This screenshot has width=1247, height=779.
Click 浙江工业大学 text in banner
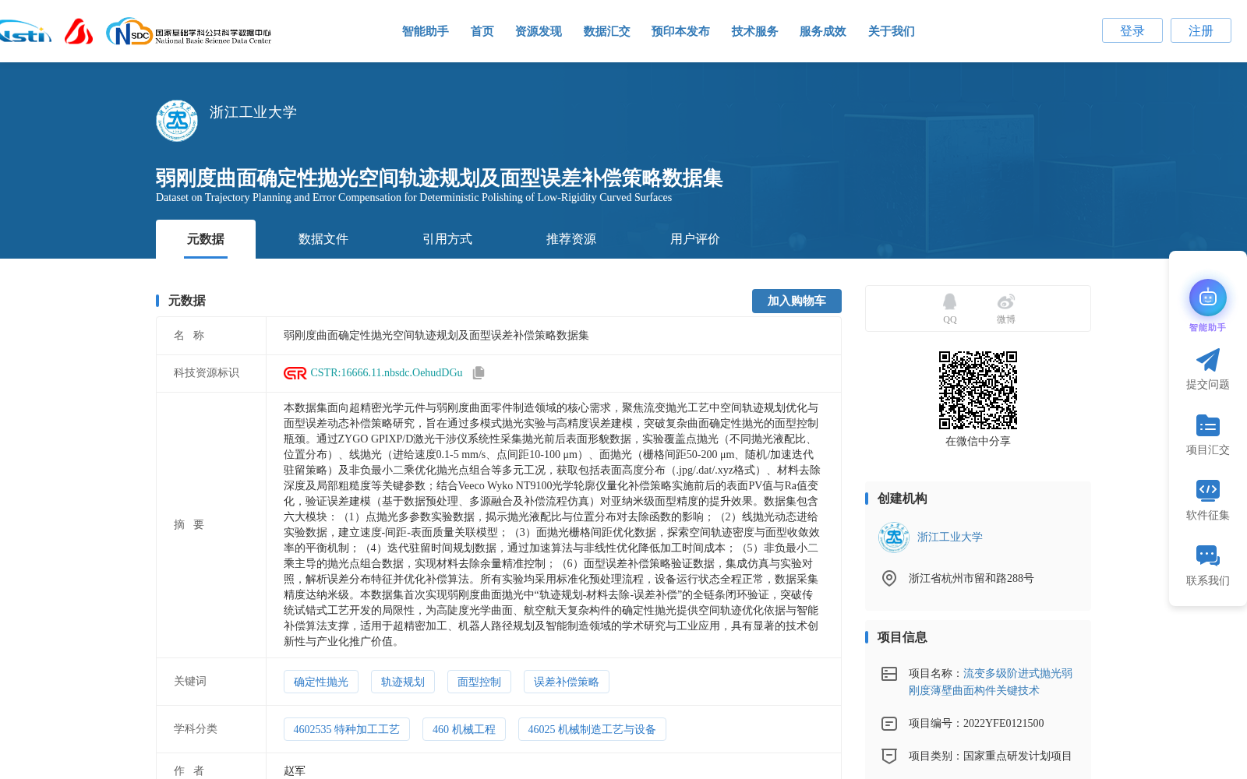(x=253, y=112)
